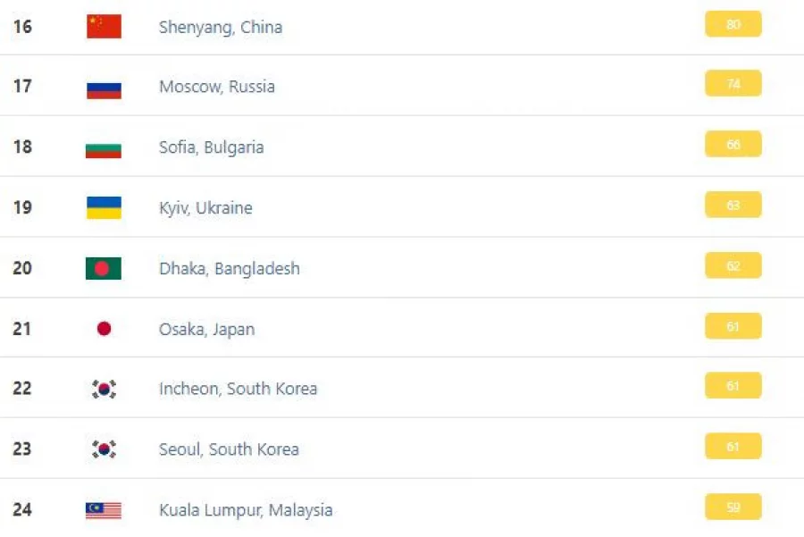
Task: Open the Seoul, South Korea link
Action: point(229,449)
